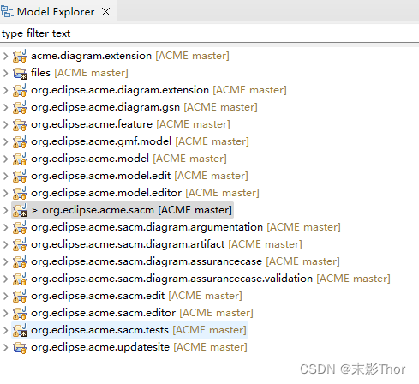Expand org.eclipse.acme.sacm tree node

[x=5, y=210]
